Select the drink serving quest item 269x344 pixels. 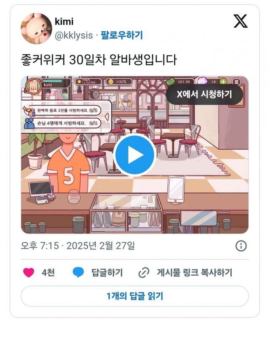[62, 110]
